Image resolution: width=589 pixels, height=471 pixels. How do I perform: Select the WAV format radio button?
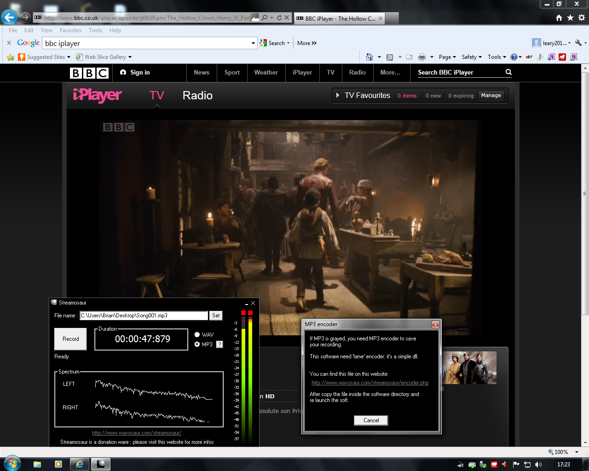(x=197, y=335)
